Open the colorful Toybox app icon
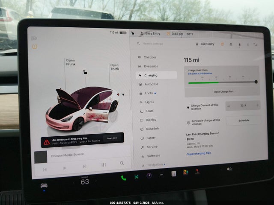The width and height of the screenshot is (274, 205). click(185, 172)
